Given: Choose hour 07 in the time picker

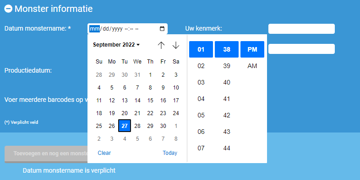Looking at the screenshot, I should [x=201, y=148].
